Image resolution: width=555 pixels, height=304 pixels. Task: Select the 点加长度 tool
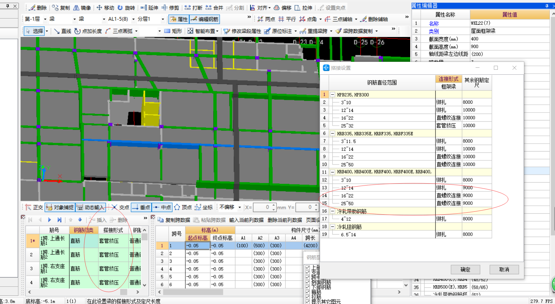coord(88,31)
